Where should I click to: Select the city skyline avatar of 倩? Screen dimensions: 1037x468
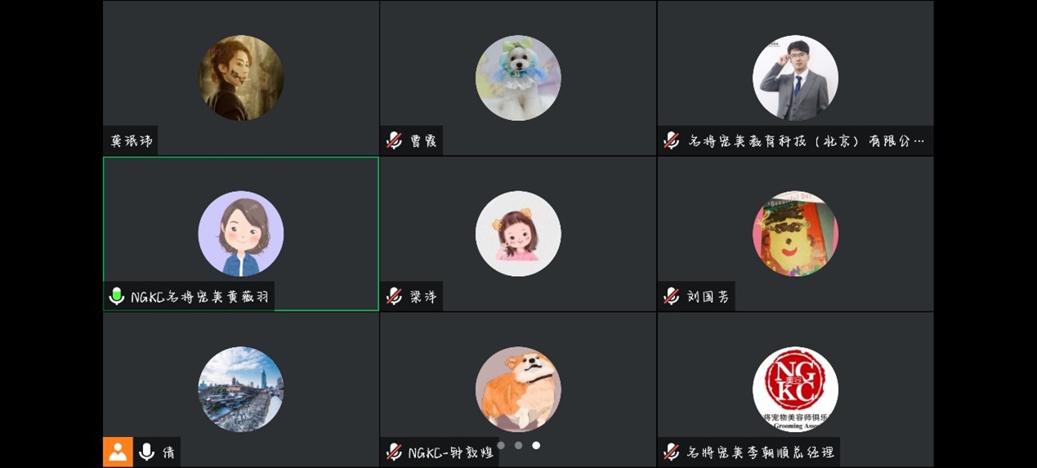[x=241, y=390]
